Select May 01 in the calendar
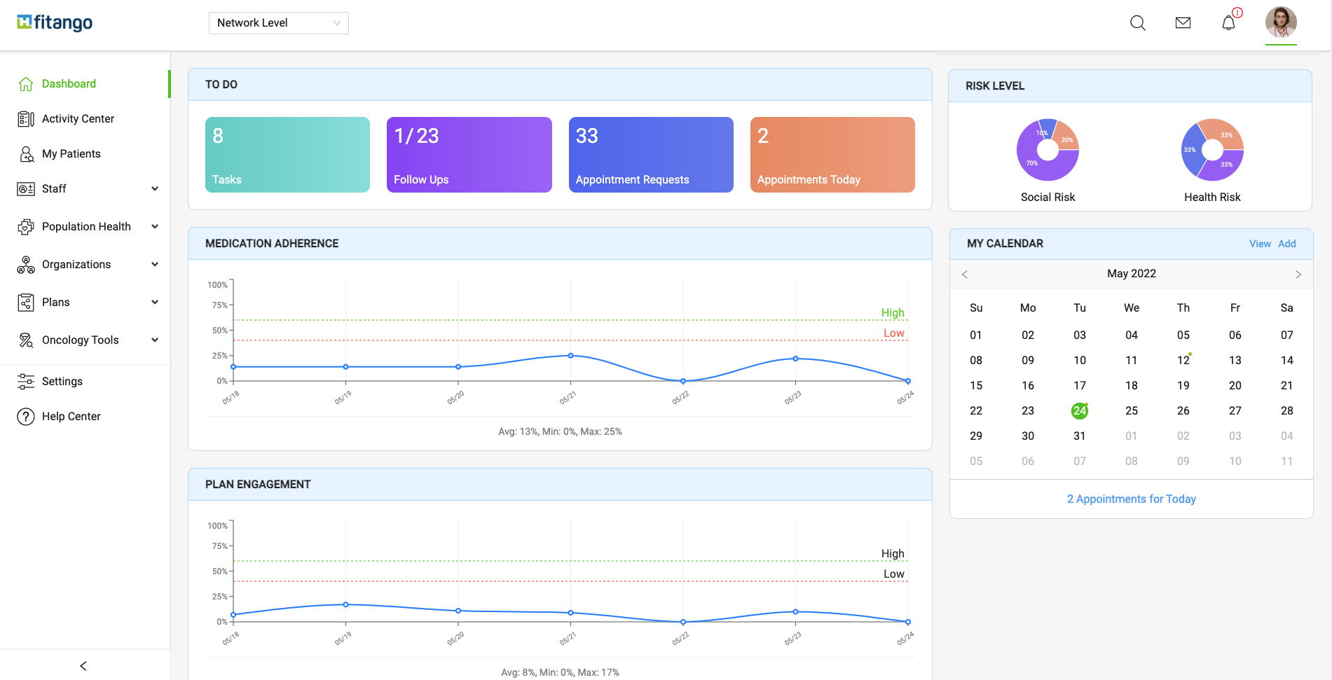1332x680 pixels. (x=976, y=335)
